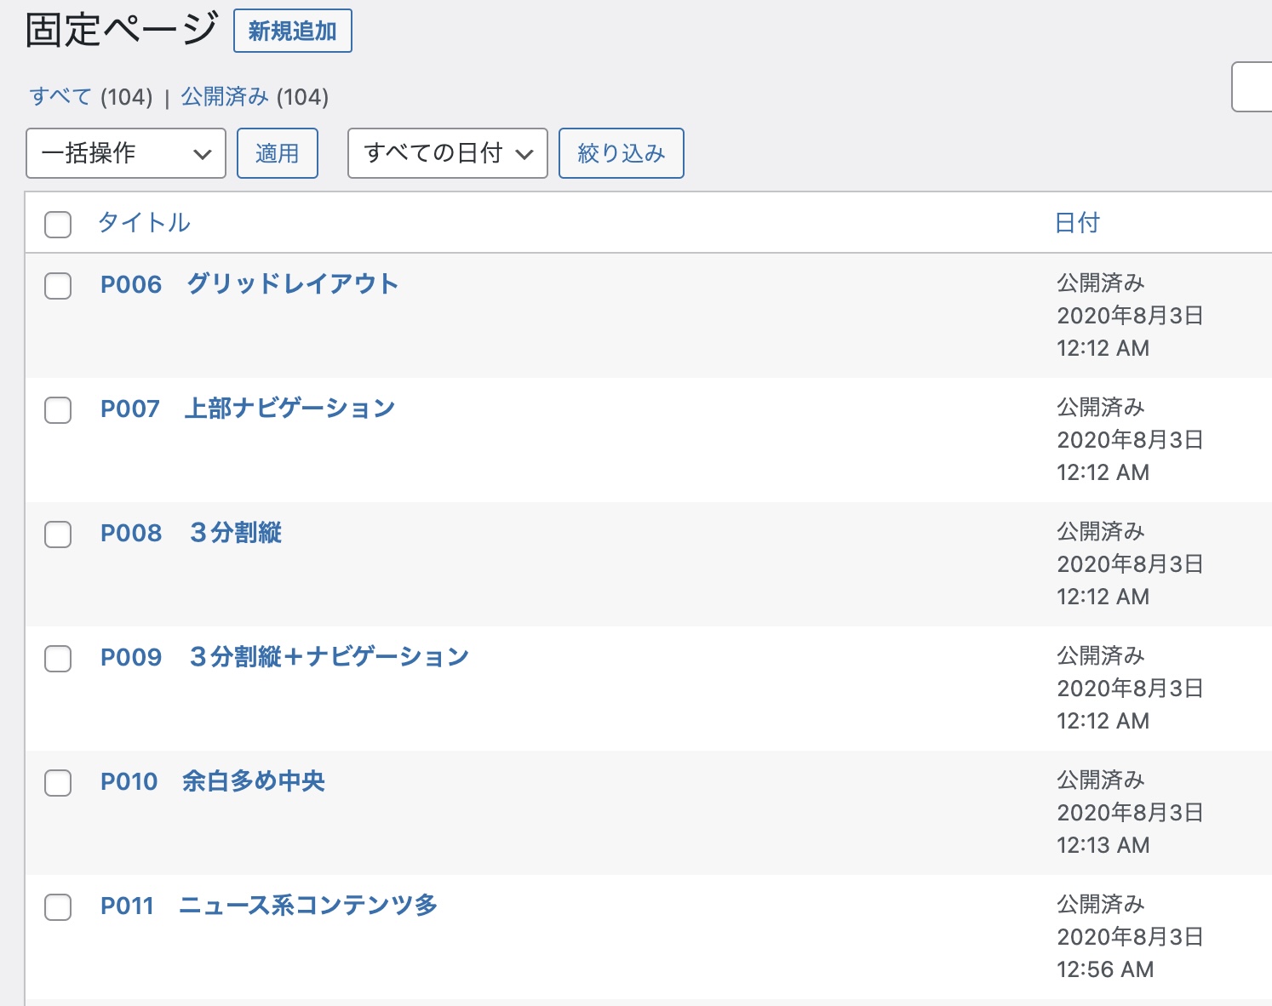Check the P011 ニュース系コンテンツ多 checkbox

click(x=58, y=907)
